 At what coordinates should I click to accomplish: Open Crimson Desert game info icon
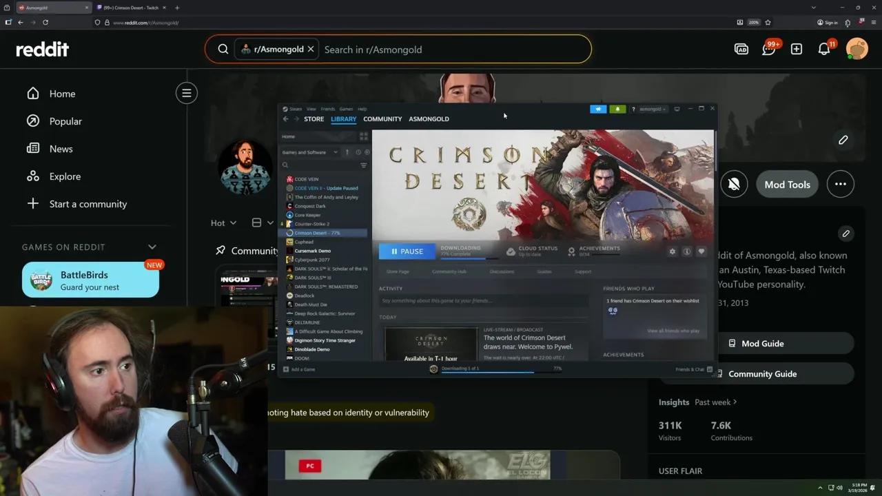(x=687, y=251)
